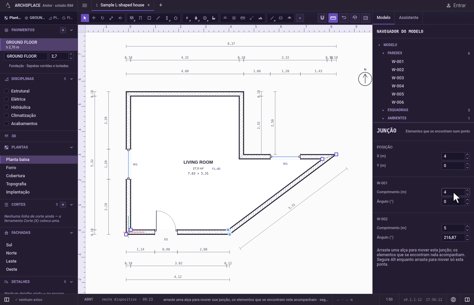This screenshot has width=474, height=305.
Task: Toggle the magnet snapping icon
Action: tap(322, 18)
